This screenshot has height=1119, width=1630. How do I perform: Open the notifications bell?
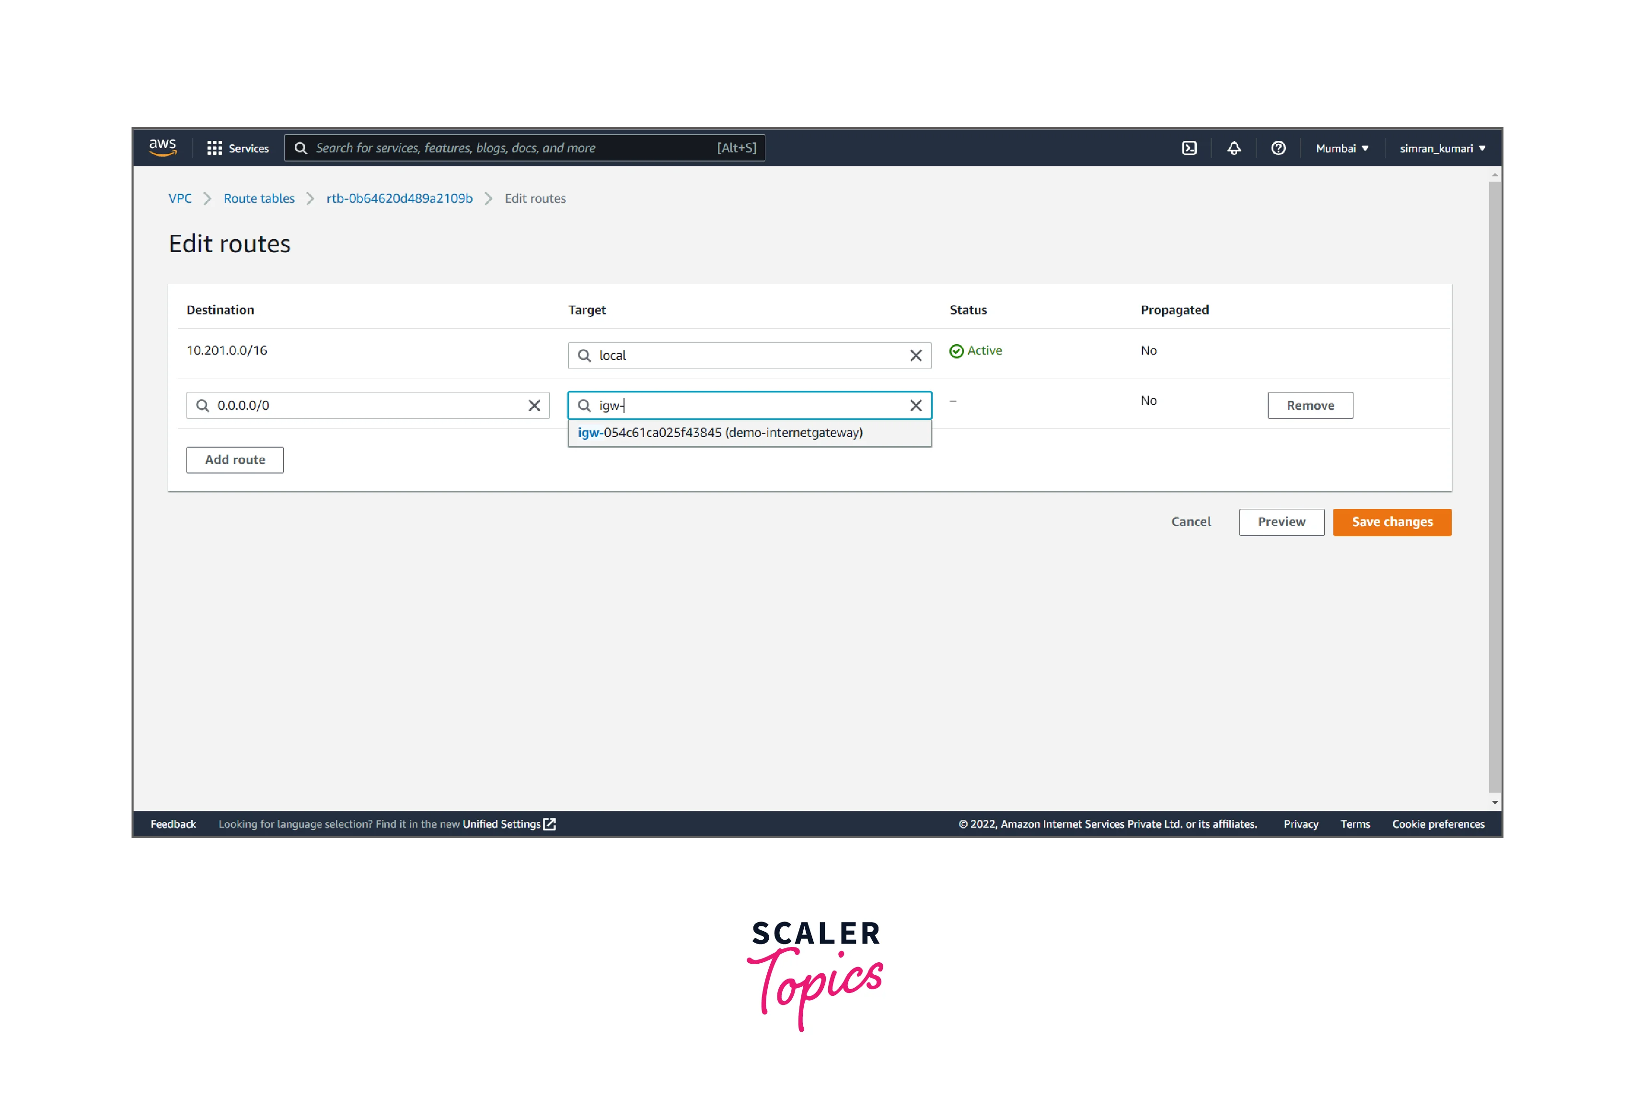[x=1234, y=149]
